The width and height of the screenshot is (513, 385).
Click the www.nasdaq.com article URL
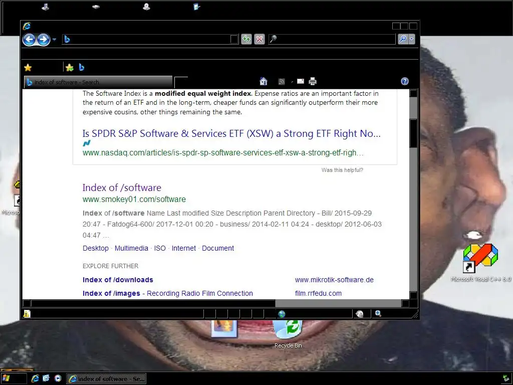tap(223, 153)
